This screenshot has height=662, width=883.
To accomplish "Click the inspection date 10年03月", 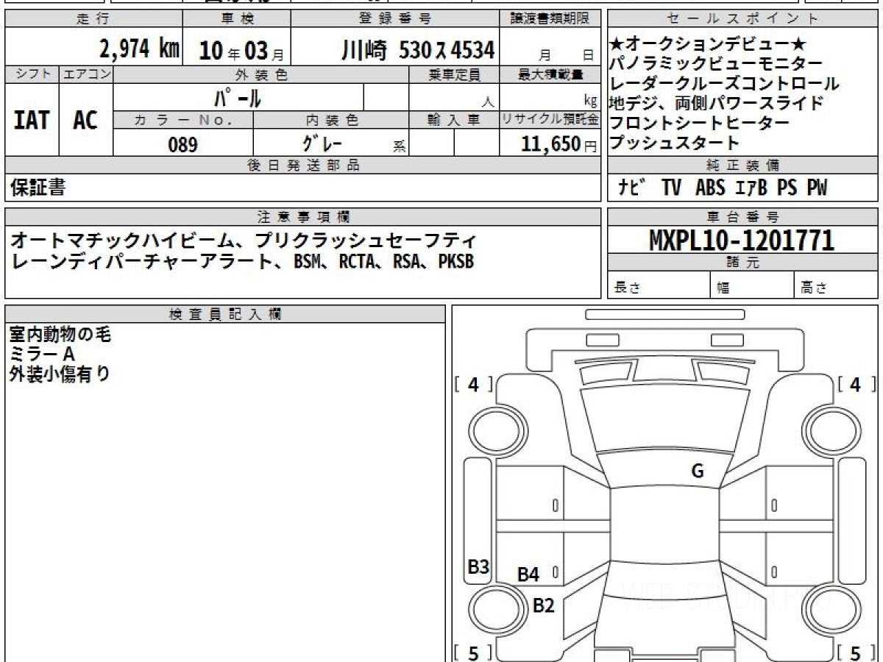I will click(x=241, y=50).
